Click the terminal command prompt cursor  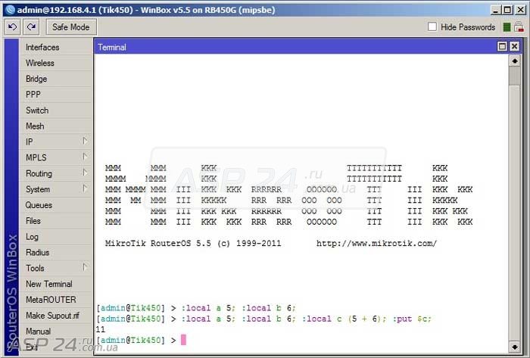[x=183, y=341]
